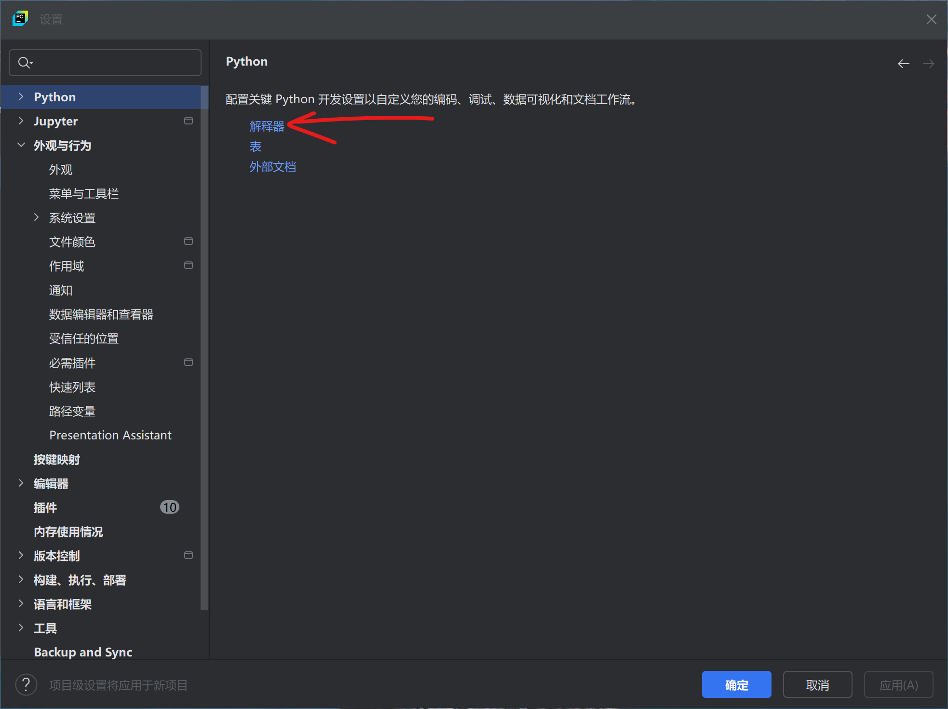
Task: Open the 解释器 link
Action: [267, 126]
